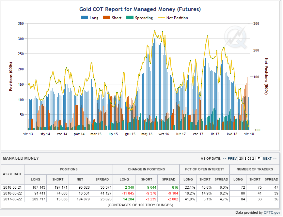Click the x-axis label gru 15
Image resolution: width=283 pixels, height=217 pixels.
pos(130,134)
